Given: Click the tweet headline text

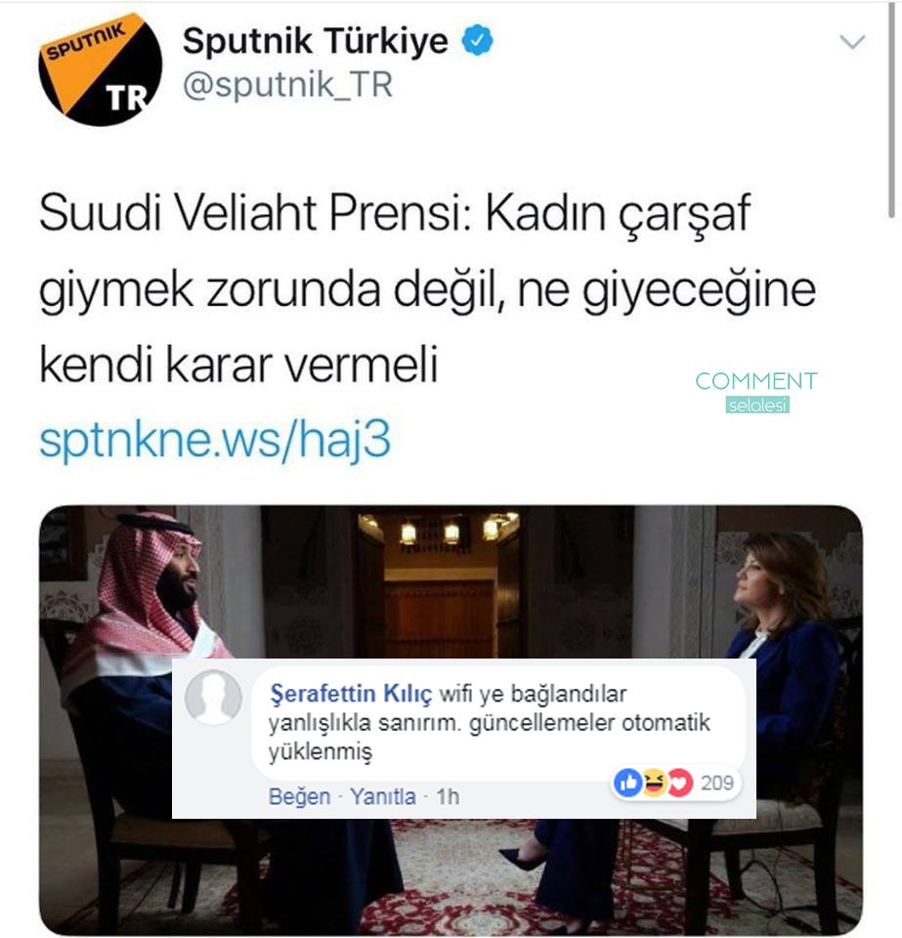Looking at the screenshot, I should pyautogui.click(x=427, y=288).
